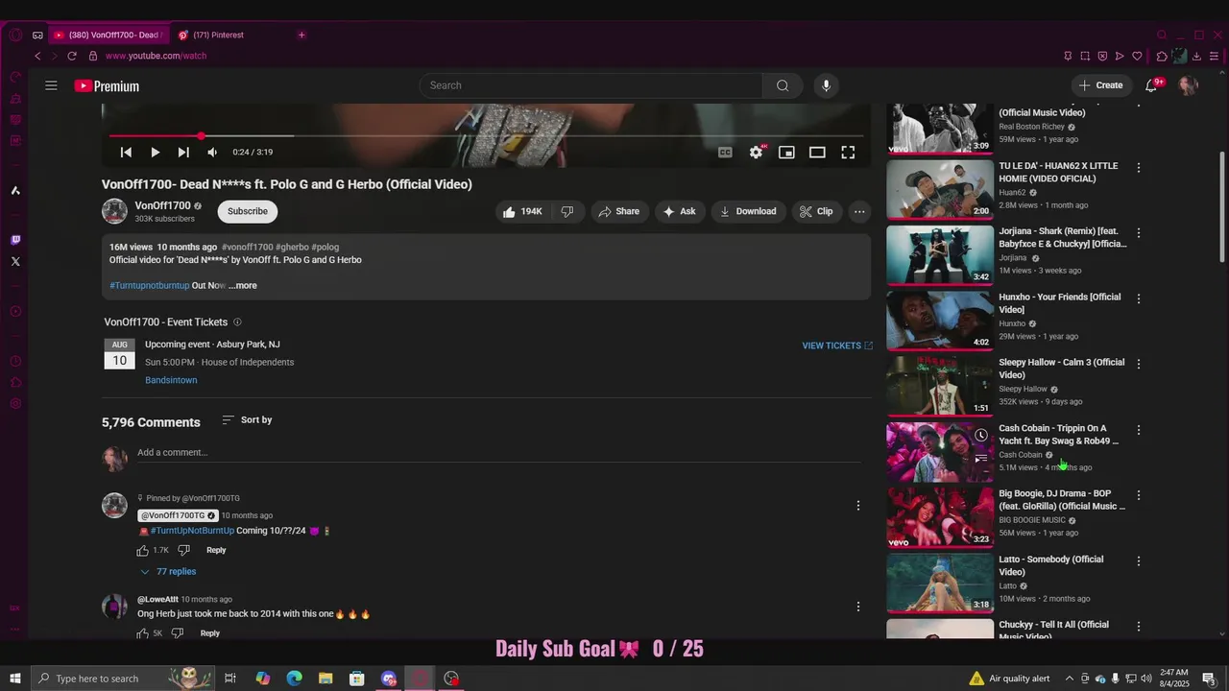1229x691 pixels.
Task: Switch to the Pinterest tab
Action: pos(219,35)
